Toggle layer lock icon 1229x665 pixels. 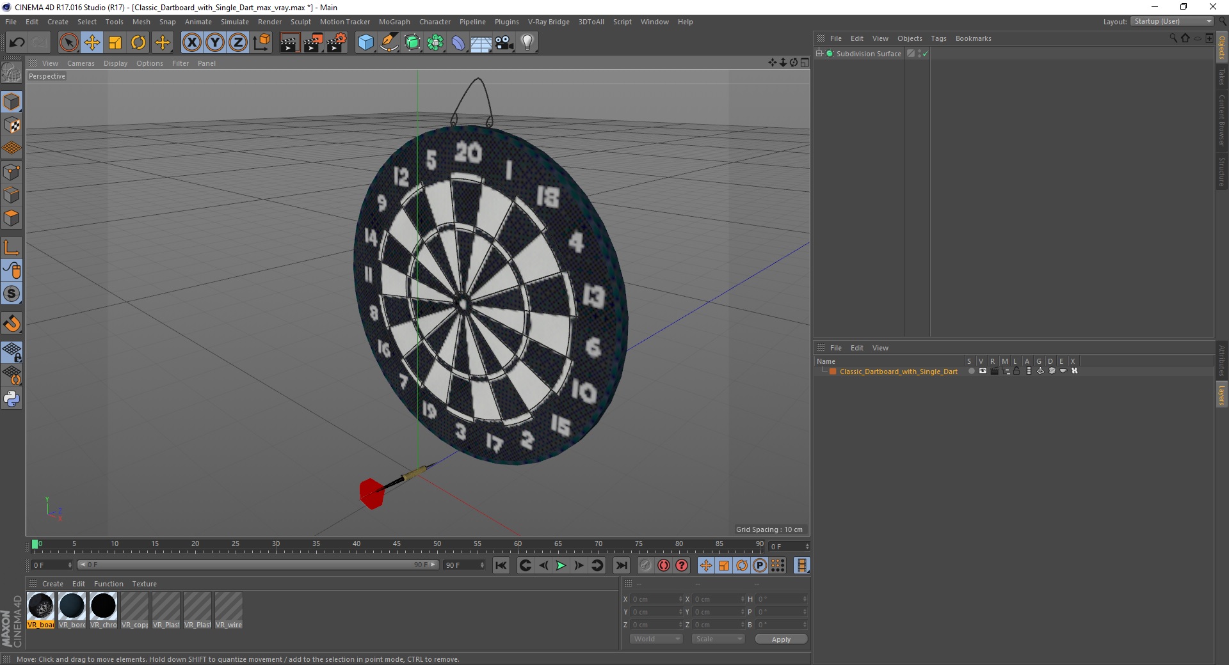[1016, 371]
